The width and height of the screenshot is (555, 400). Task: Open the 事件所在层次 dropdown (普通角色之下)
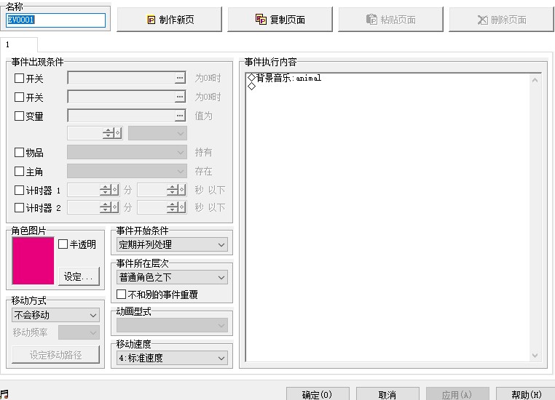click(x=172, y=277)
